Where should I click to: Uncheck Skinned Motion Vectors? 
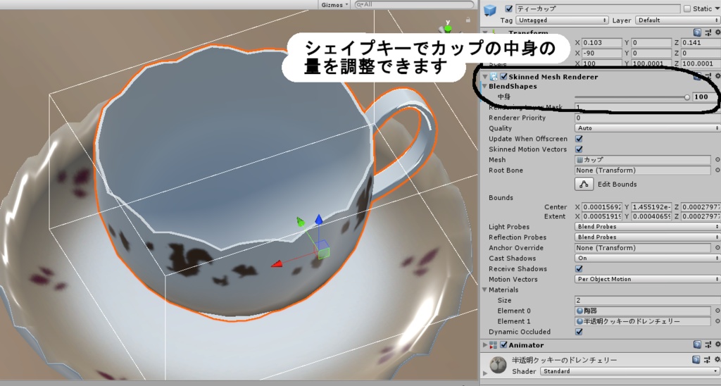pos(579,149)
